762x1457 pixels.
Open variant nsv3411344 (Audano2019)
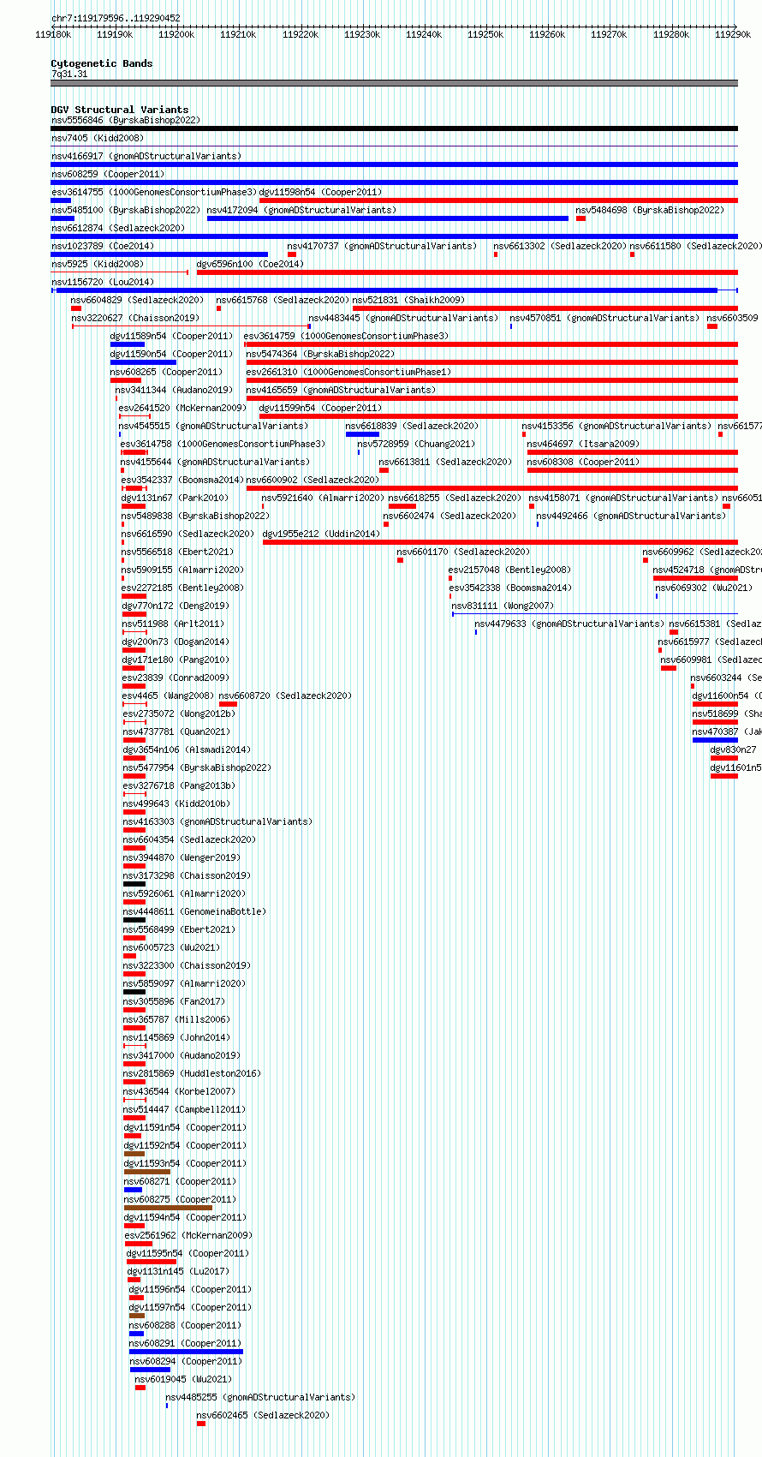175,390
